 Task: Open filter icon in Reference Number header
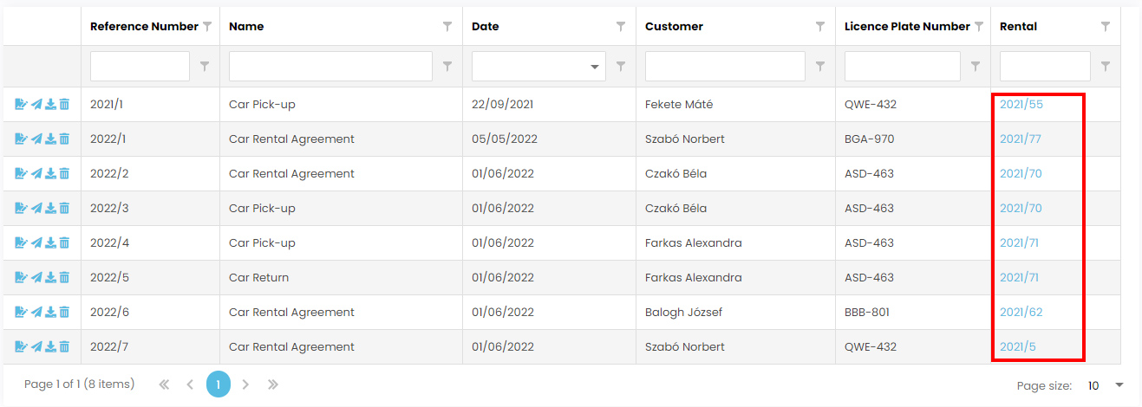(207, 27)
